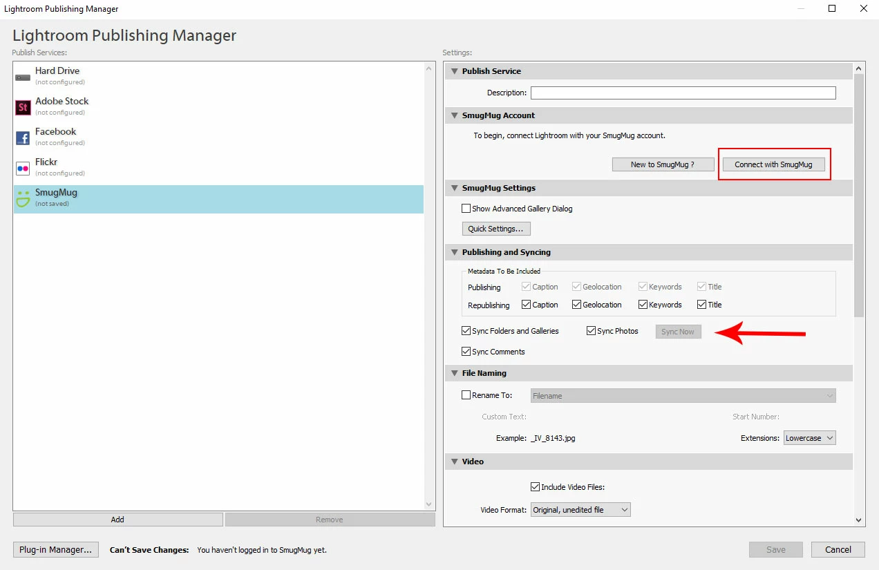Toggle Republishing Geolocation checkbox
The image size is (879, 570).
577,305
